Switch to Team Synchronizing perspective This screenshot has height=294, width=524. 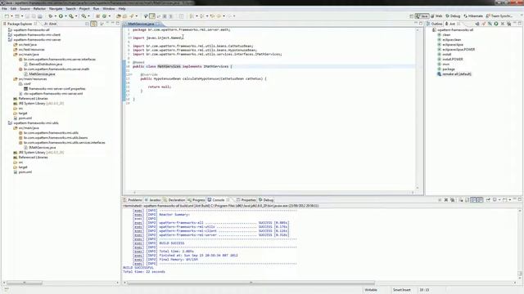click(x=499, y=16)
